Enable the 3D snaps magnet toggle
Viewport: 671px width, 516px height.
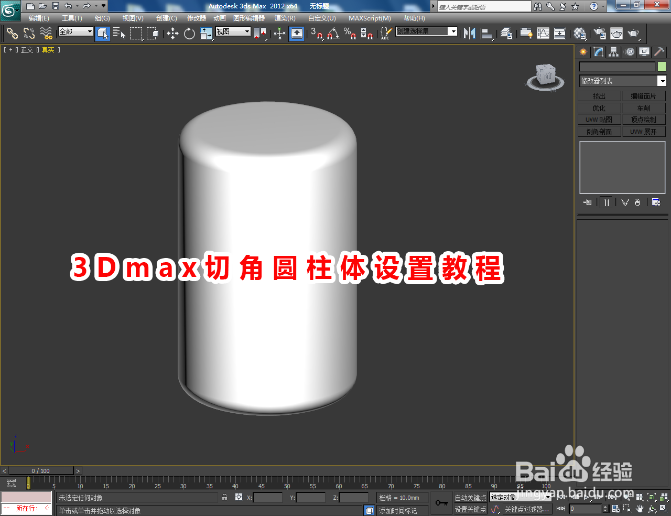click(x=318, y=35)
